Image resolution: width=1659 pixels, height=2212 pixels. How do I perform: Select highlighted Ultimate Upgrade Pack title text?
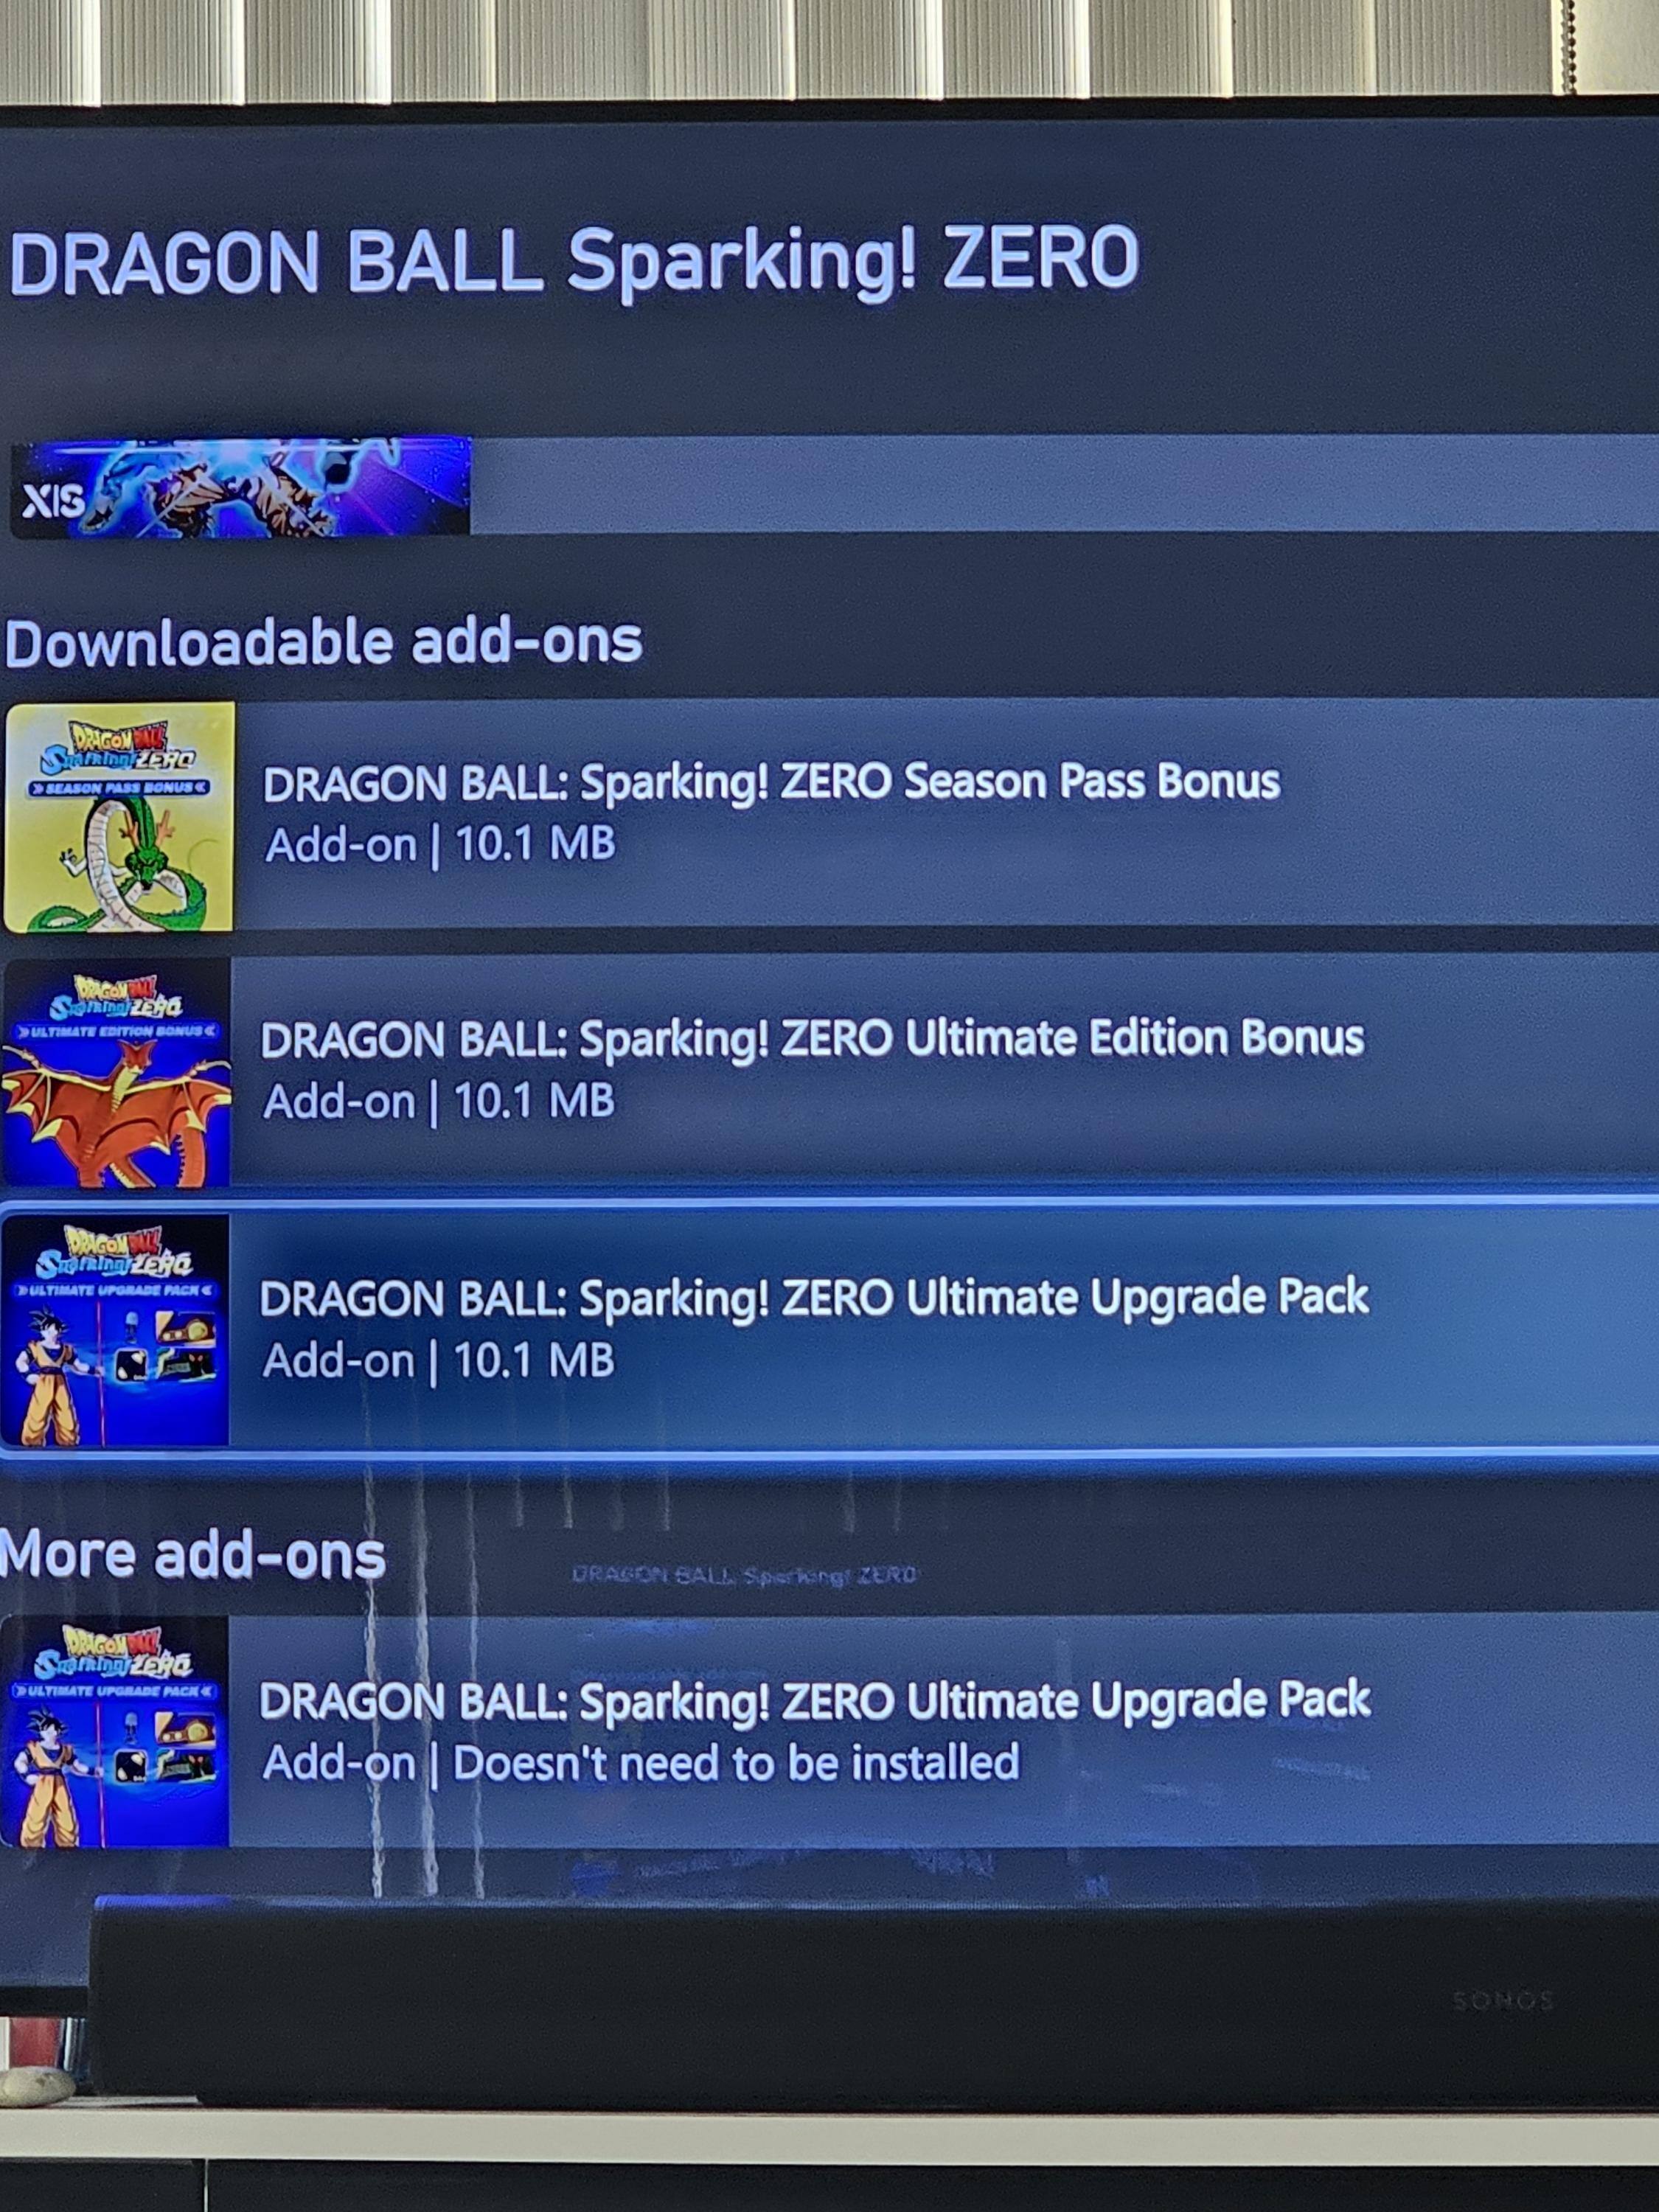[814, 1298]
